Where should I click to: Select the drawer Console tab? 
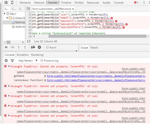tap(9, 55)
